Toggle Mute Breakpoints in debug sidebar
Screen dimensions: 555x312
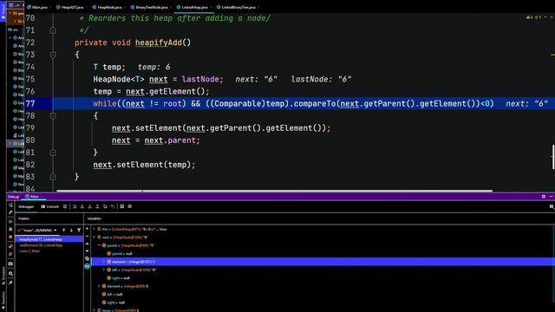[10, 254]
